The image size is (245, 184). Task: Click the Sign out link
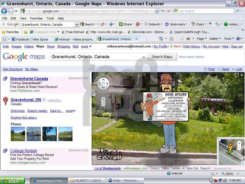(x=237, y=46)
